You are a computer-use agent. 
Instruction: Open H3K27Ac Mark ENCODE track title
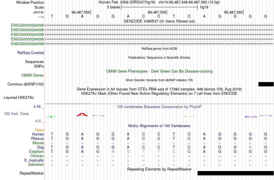(159, 94)
